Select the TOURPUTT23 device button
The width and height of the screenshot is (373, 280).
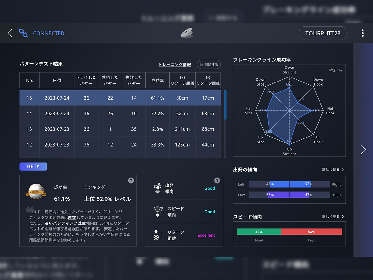(x=323, y=33)
